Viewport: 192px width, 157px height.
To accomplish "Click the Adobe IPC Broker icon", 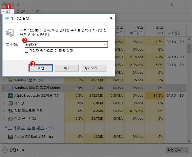I will 10,136.
